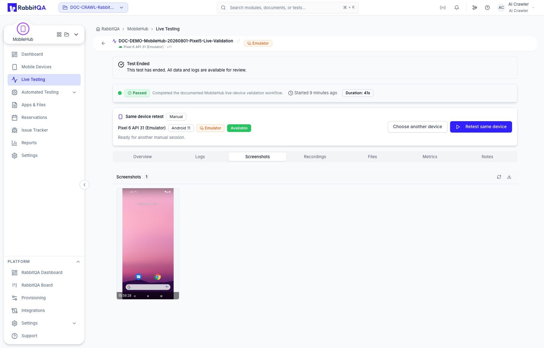Open Reservations in sidebar

(x=44, y=117)
